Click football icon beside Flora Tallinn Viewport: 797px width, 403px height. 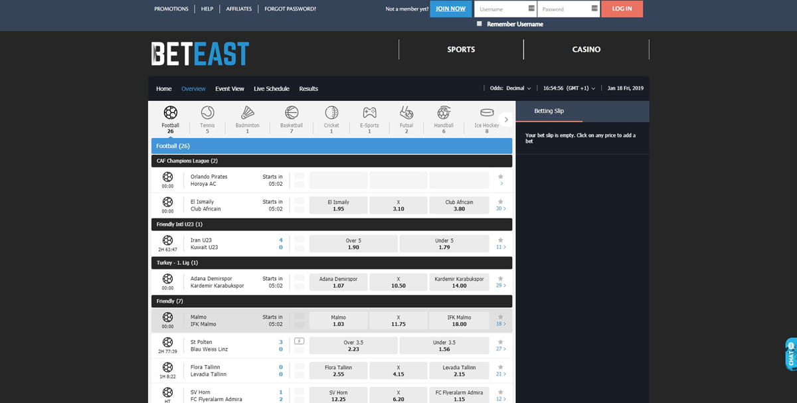coord(167,367)
